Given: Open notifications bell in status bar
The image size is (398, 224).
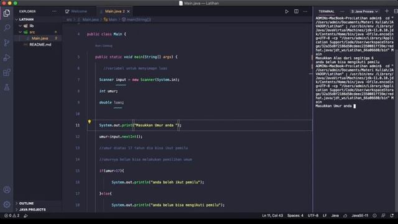Looking at the screenshot, I should pos(392,216).
